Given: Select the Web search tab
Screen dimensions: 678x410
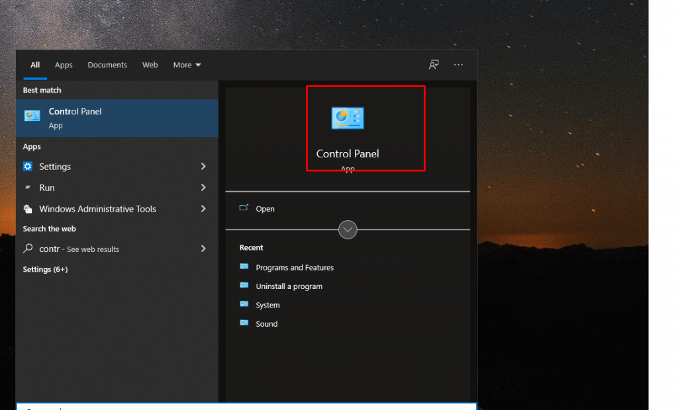Looking at the screenshot, I should [x=150, y=65].
